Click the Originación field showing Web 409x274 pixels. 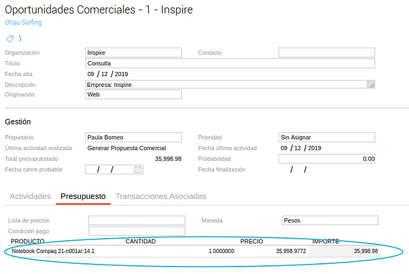pos(133,95)
